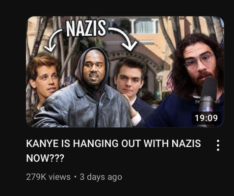Click the "NAZIS" overlay text on thumbnail
234x196 pixels.
tap(86, 28)
